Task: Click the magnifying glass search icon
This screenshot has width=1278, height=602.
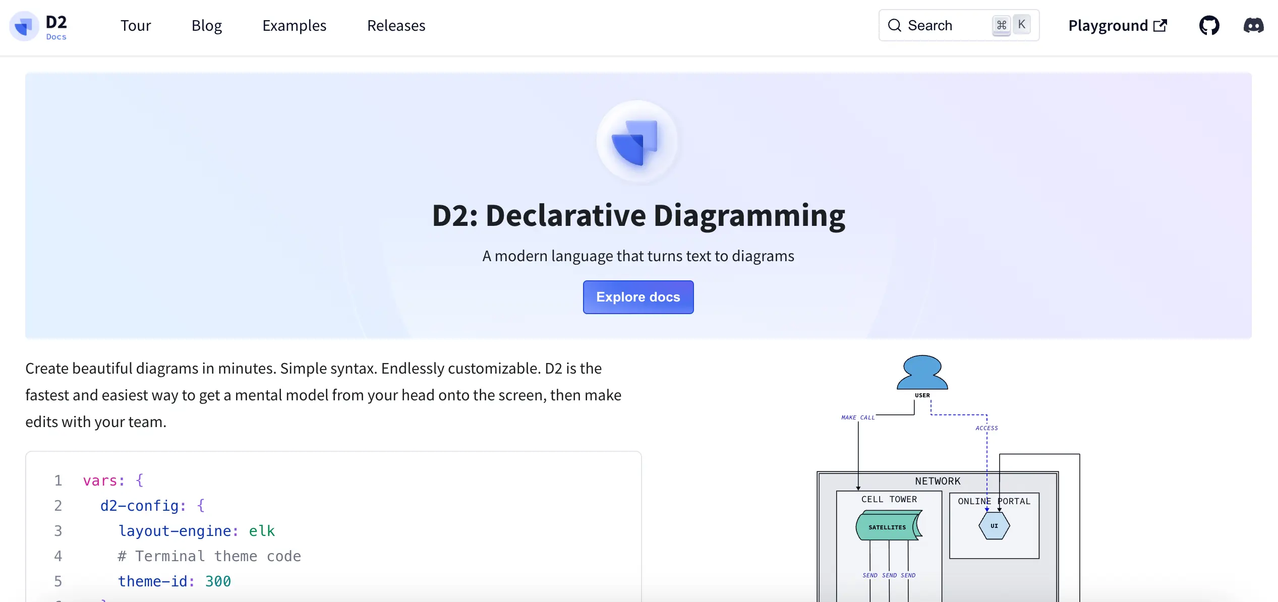Action: pos(895,25)
